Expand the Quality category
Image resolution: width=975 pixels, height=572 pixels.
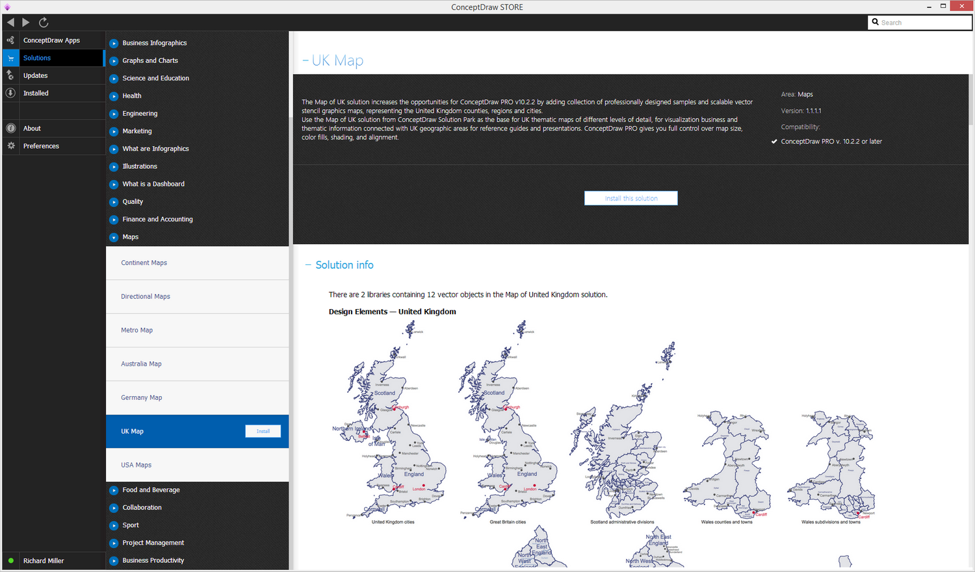pyautogui.click(x=114, y=202)
